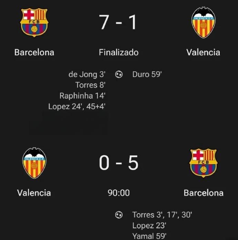Click the Yamal 59' goal entry
The width and height of the screenshot is (238, 240).
(x=149, y=236)
